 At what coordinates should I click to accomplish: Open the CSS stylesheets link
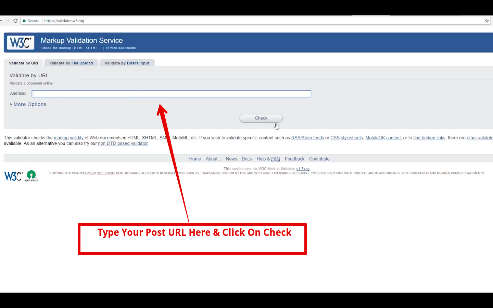click(346, 138)
